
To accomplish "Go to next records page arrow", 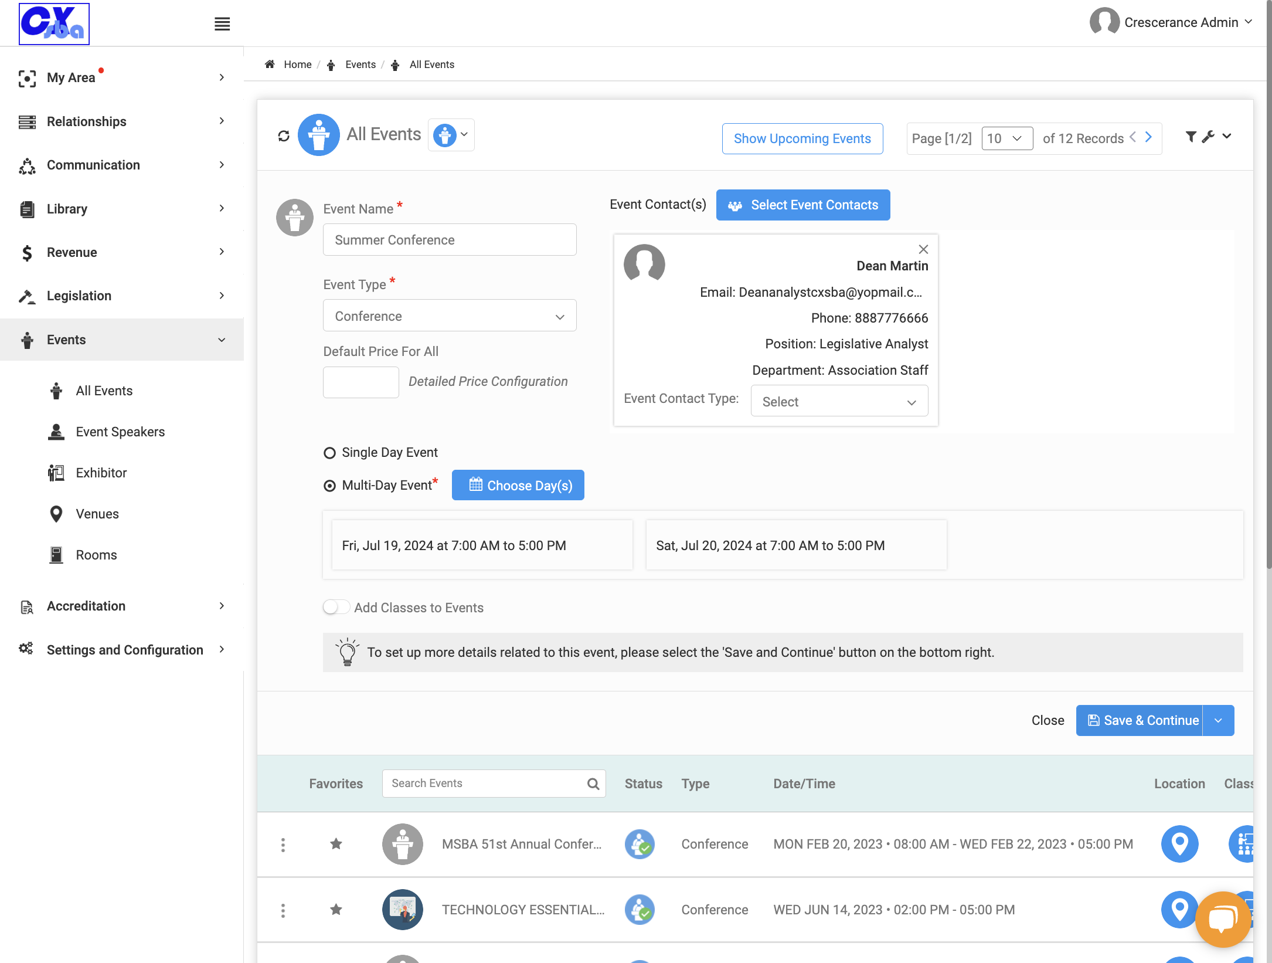I will [1149, 137].
